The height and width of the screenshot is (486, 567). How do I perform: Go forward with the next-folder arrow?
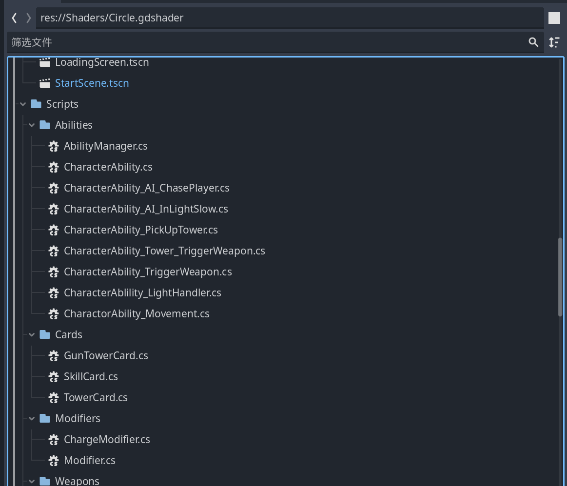[x=29, y=18]
